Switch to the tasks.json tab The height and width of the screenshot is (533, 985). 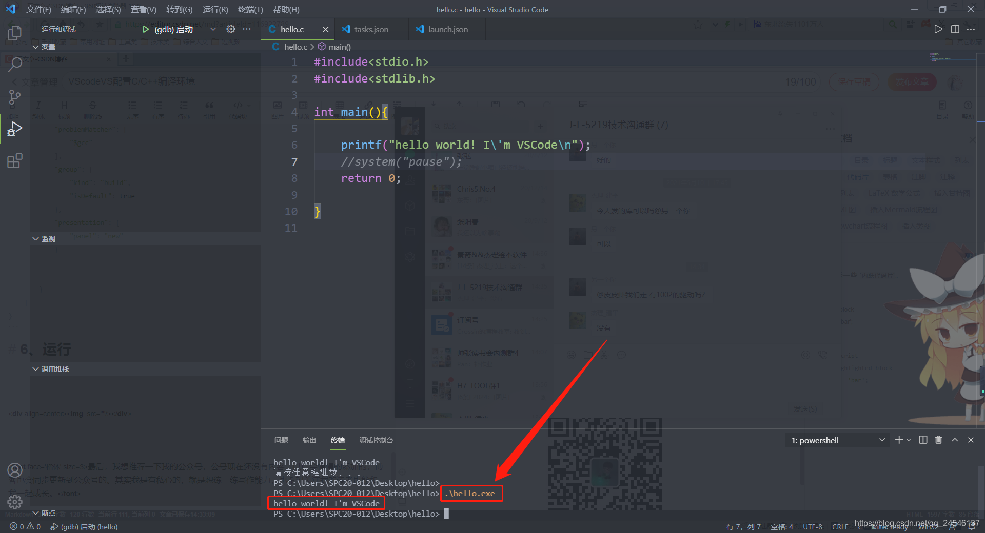tap(371, 29)
